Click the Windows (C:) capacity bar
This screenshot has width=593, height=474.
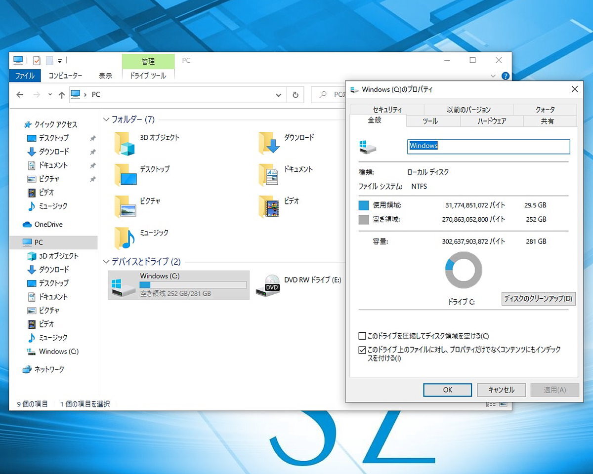tap(193, 285)
